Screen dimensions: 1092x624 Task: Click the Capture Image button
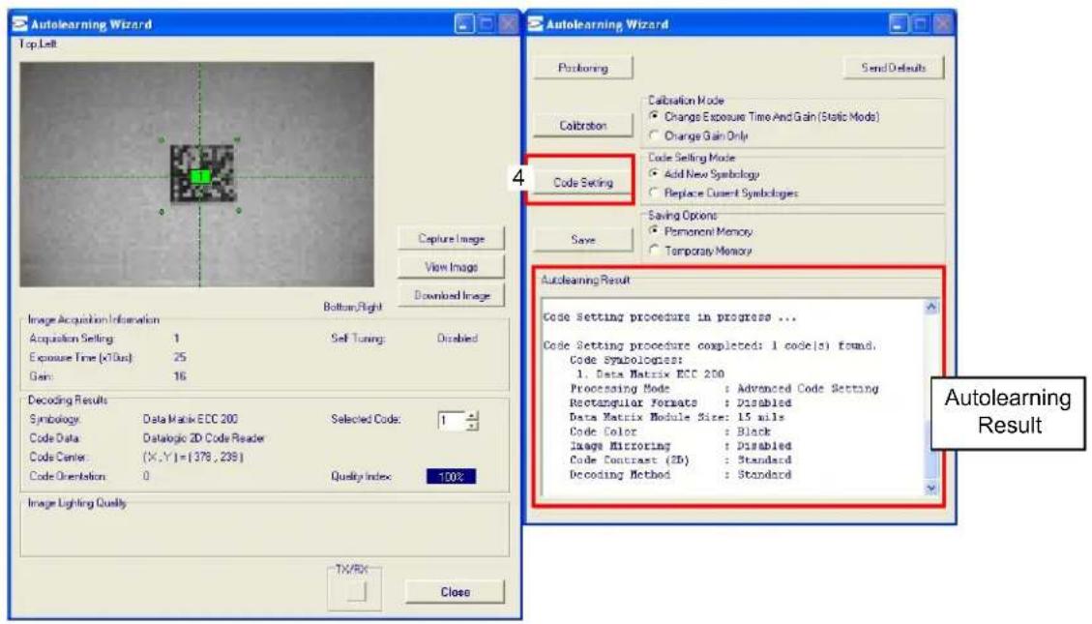click(452, 238)
